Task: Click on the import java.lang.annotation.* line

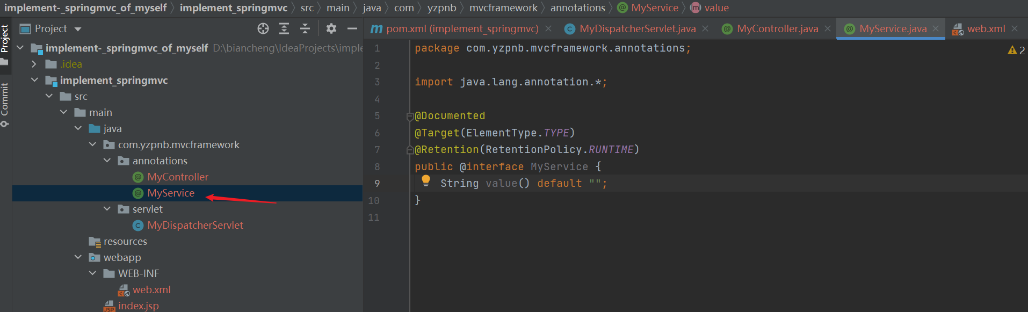Action: point(511,82)
